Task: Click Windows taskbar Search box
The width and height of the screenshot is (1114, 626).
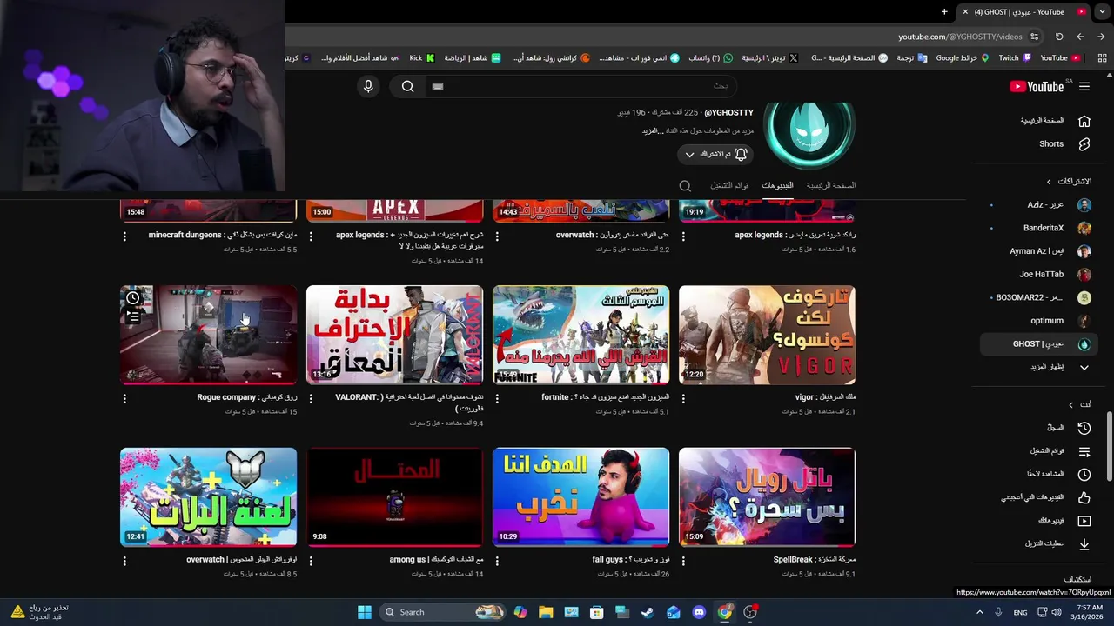Action: coord(444,612)
